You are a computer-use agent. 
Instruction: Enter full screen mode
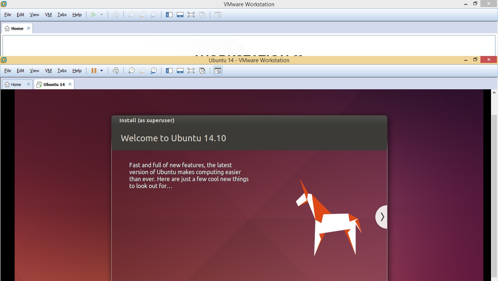click(x=191, y=70)
